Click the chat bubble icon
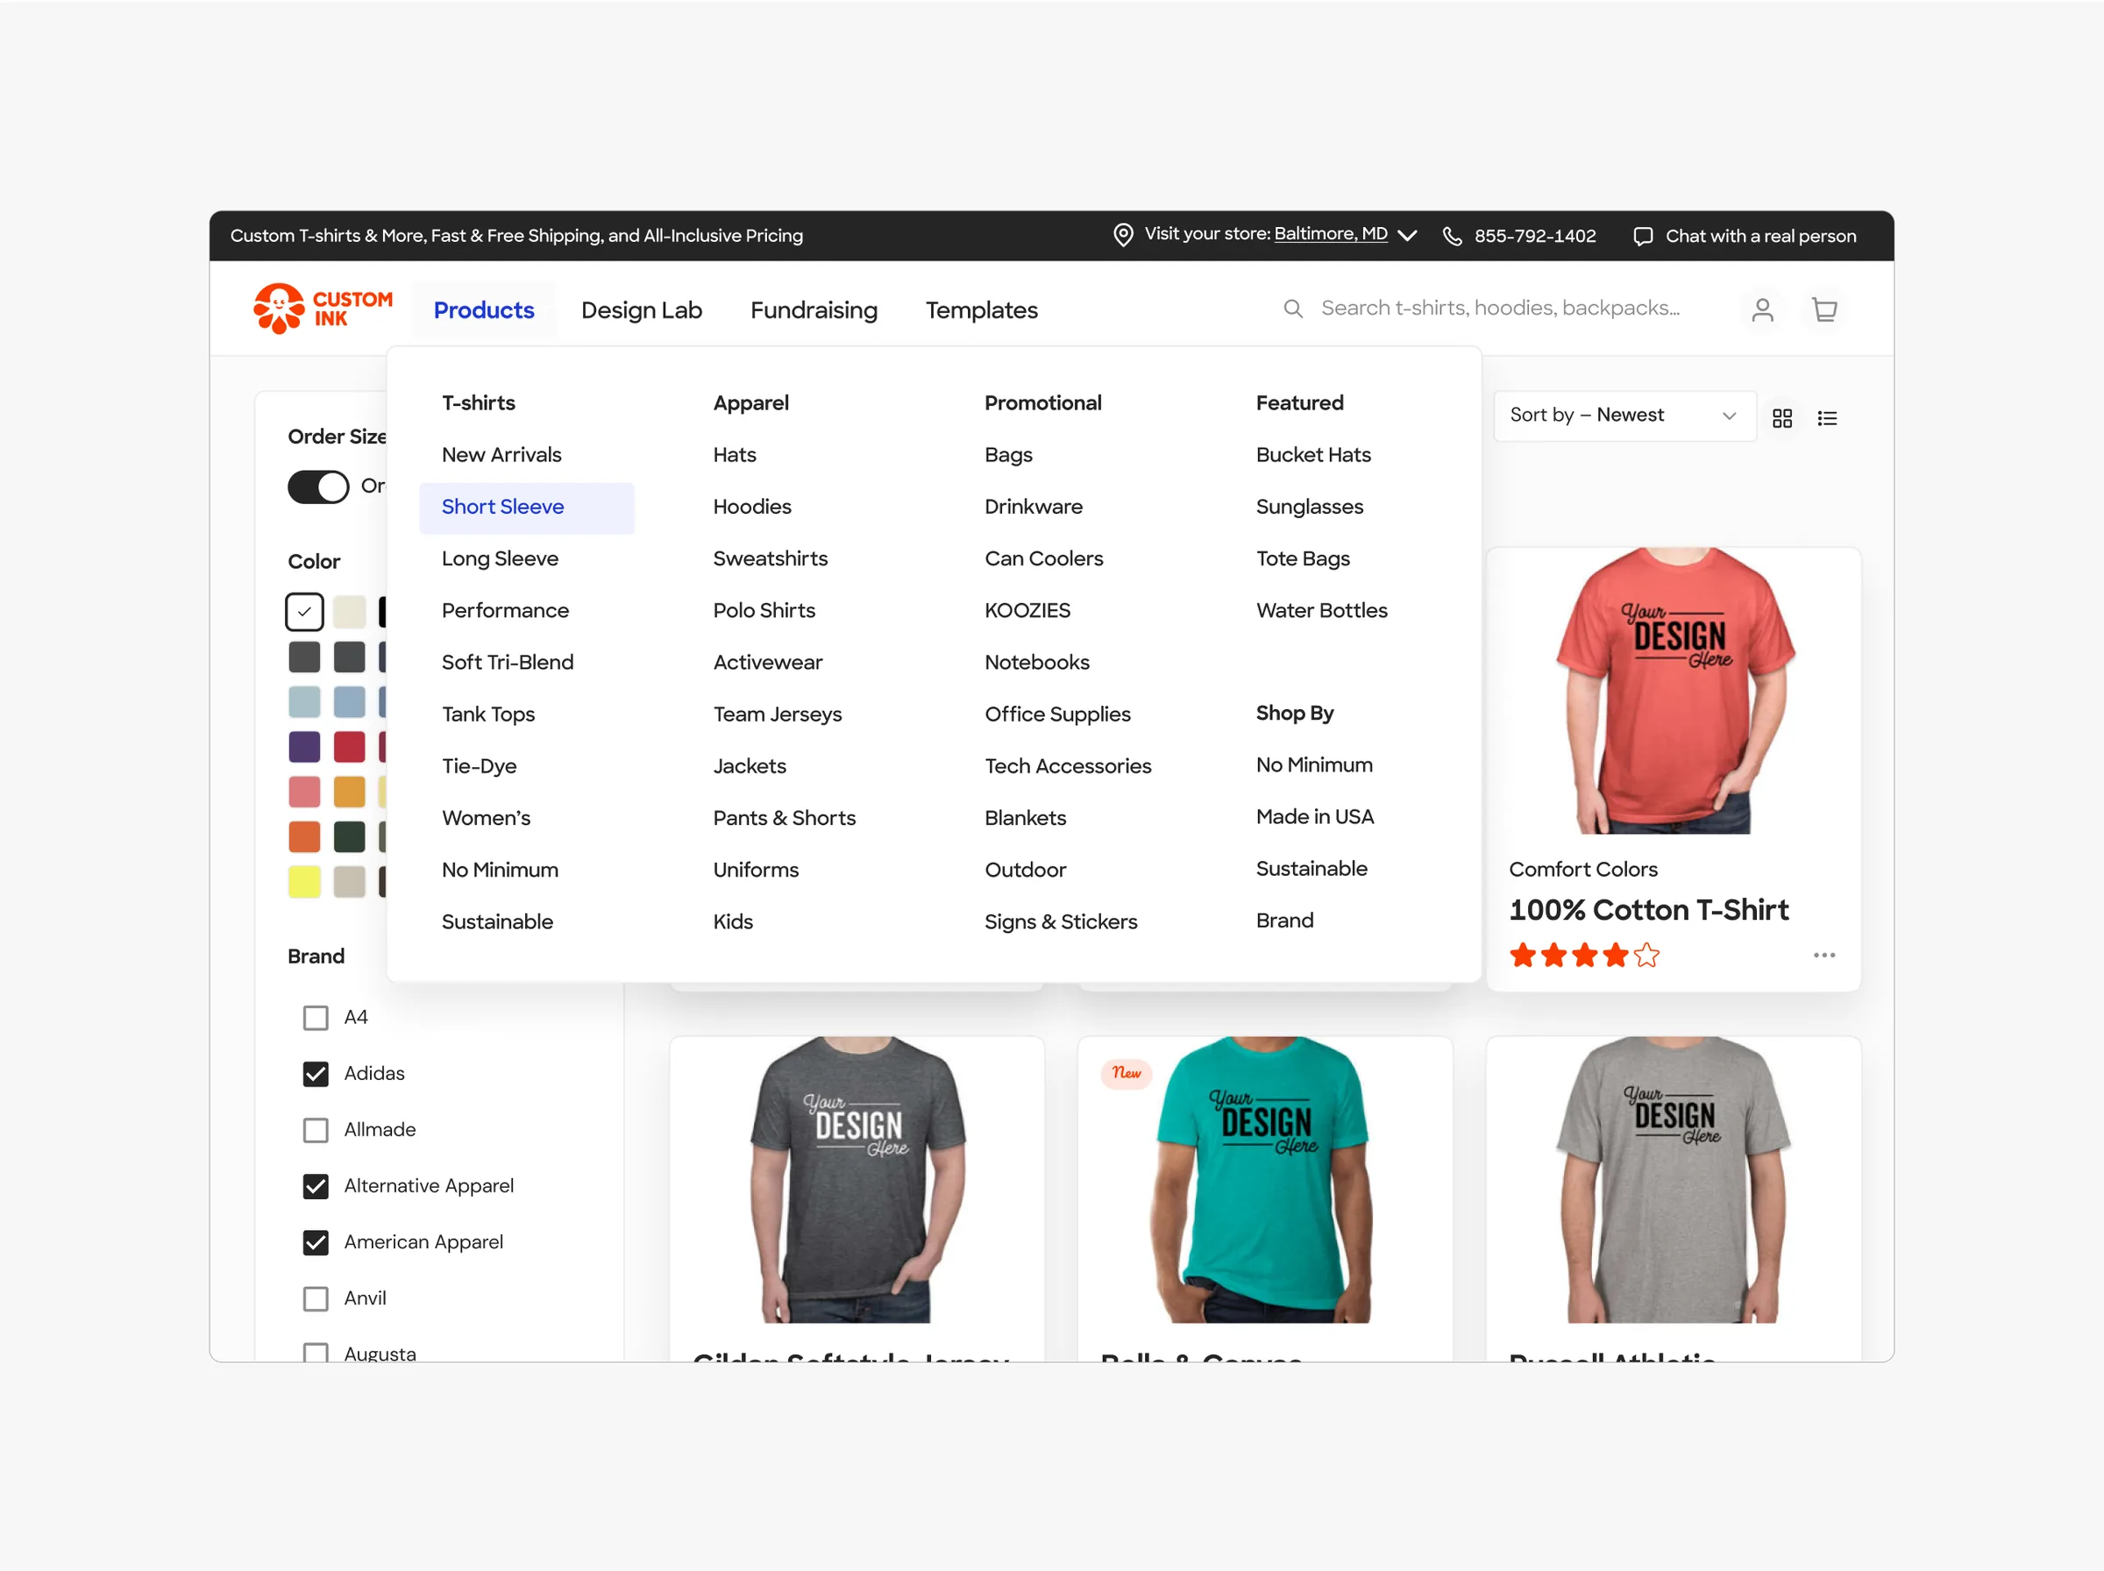Image resolution: width=2104 pixels, height=1571 pixels. point(1643,236)
